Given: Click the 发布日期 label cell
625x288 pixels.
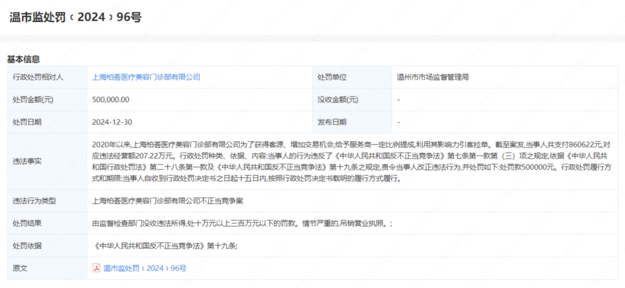Looking at the screenshot, I should click(352, 122).
